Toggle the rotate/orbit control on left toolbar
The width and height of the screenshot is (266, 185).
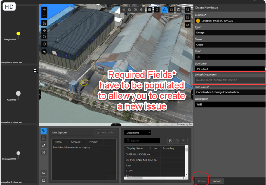pyautogui.click(x=44, y=37)
